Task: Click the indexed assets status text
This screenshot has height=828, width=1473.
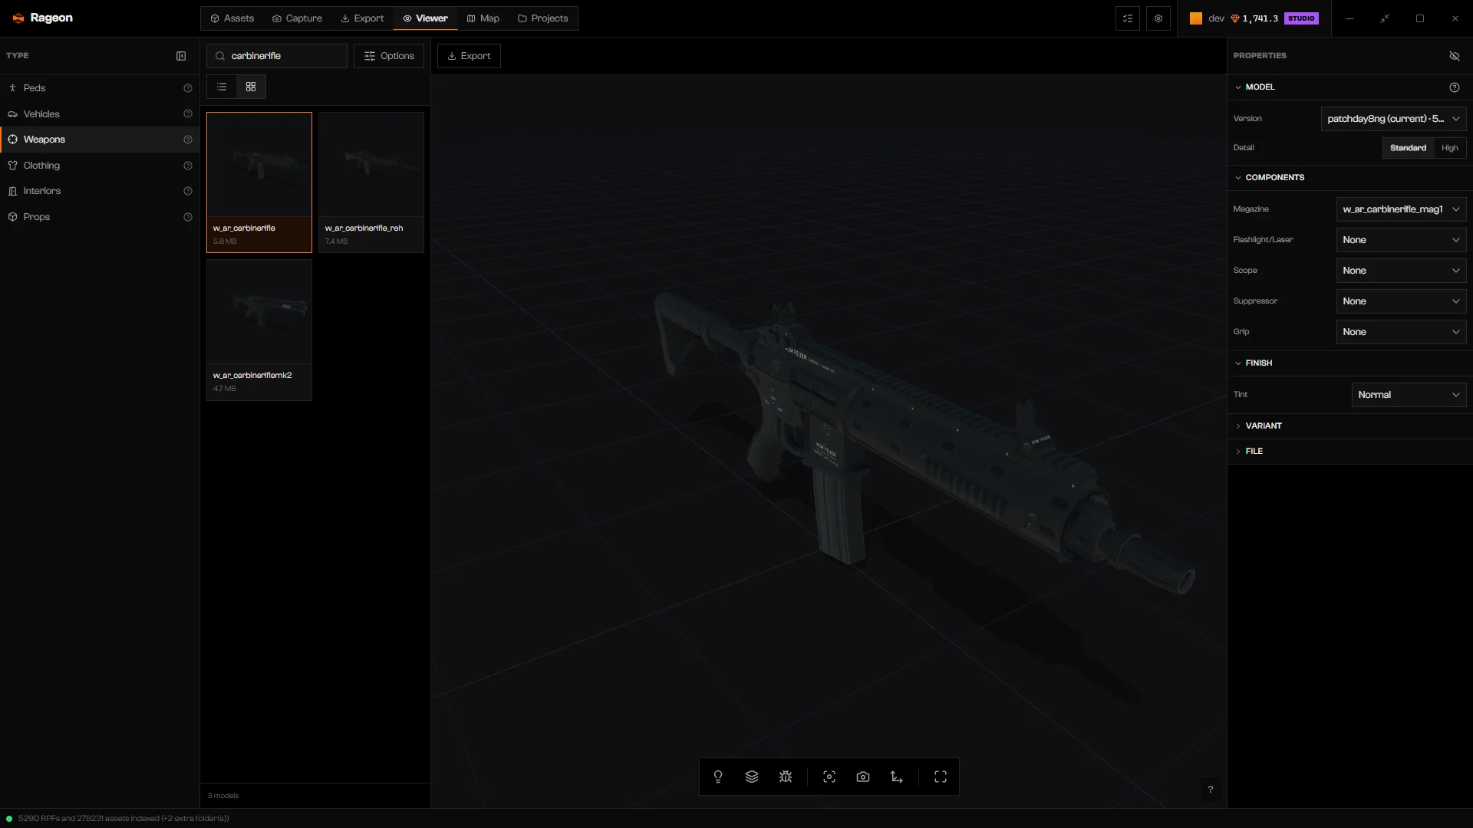Action: coord(123,818)
